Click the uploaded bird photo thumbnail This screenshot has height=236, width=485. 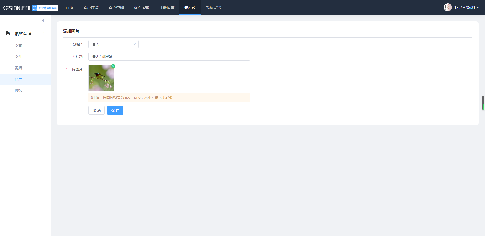(x=101, y=78)
